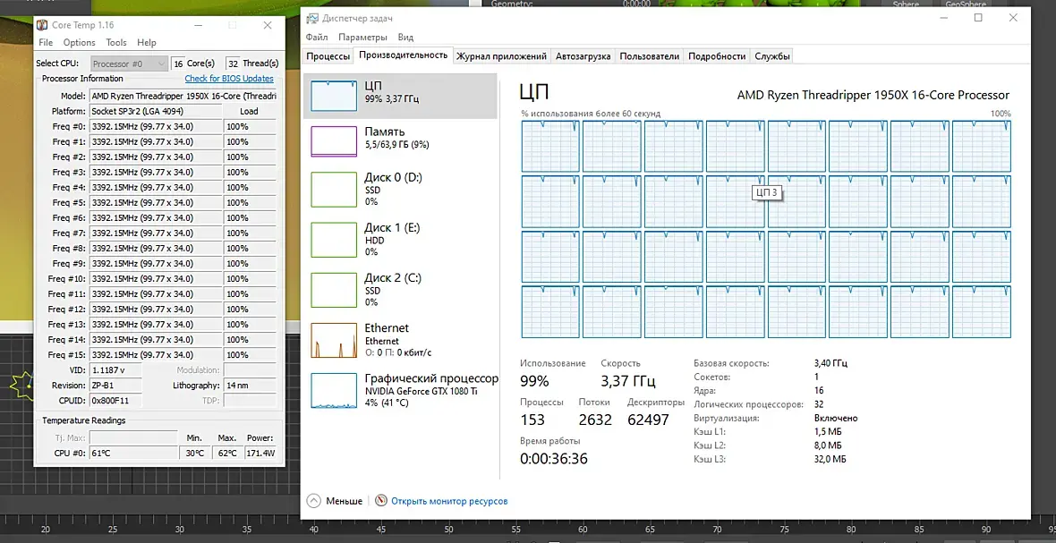Screen dimensions: 1056x543
Task: Click the AMD Ryzen Threadripper 1950X heading
Action: click(873, 95)
